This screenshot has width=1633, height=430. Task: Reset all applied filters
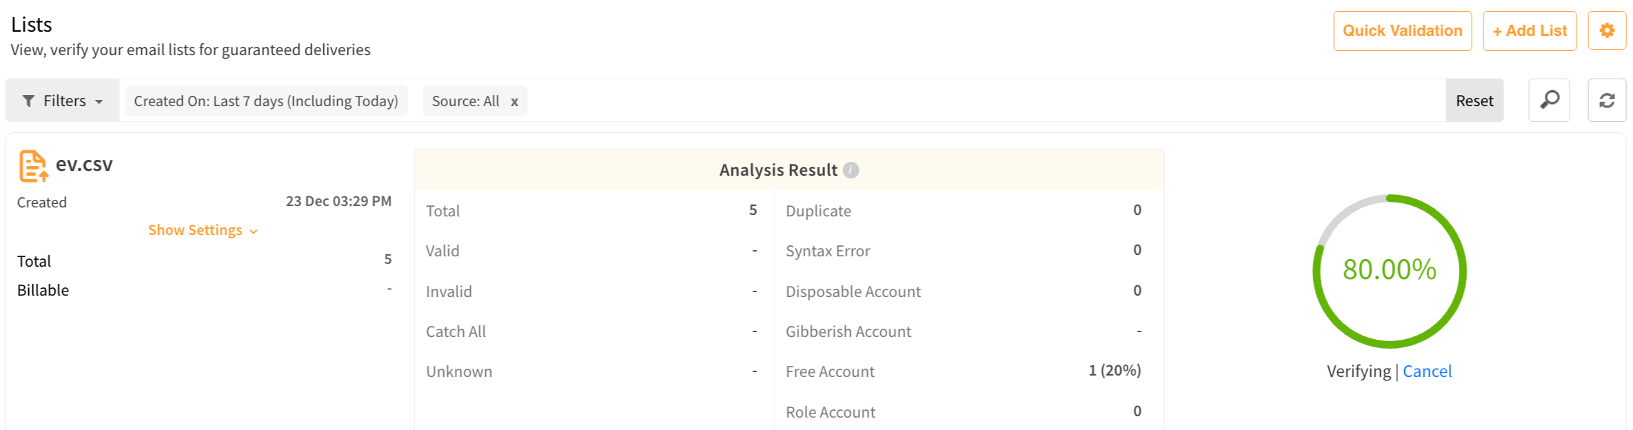(x=1474, y=100)
